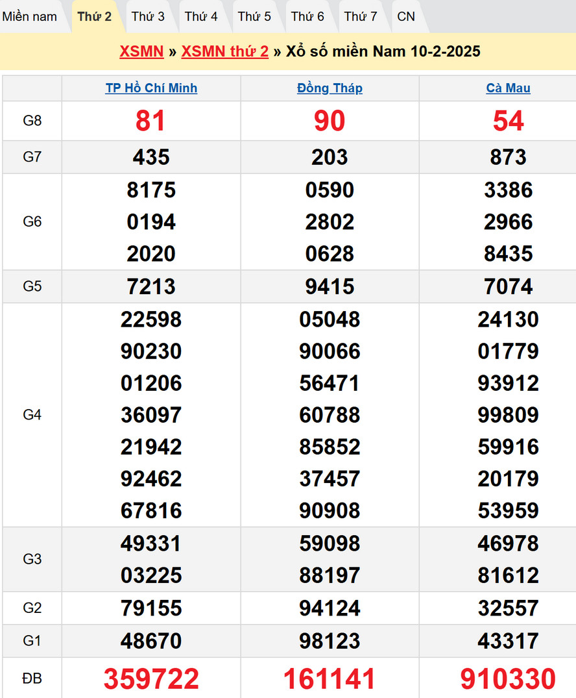The image size is (576, 698).
Task: Click the G8 number 81
Action: pos(150,121)
